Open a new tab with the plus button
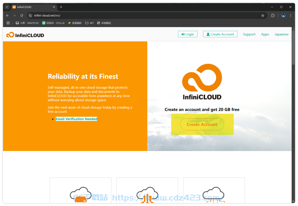The image size is (298, 206). point(61,7)
